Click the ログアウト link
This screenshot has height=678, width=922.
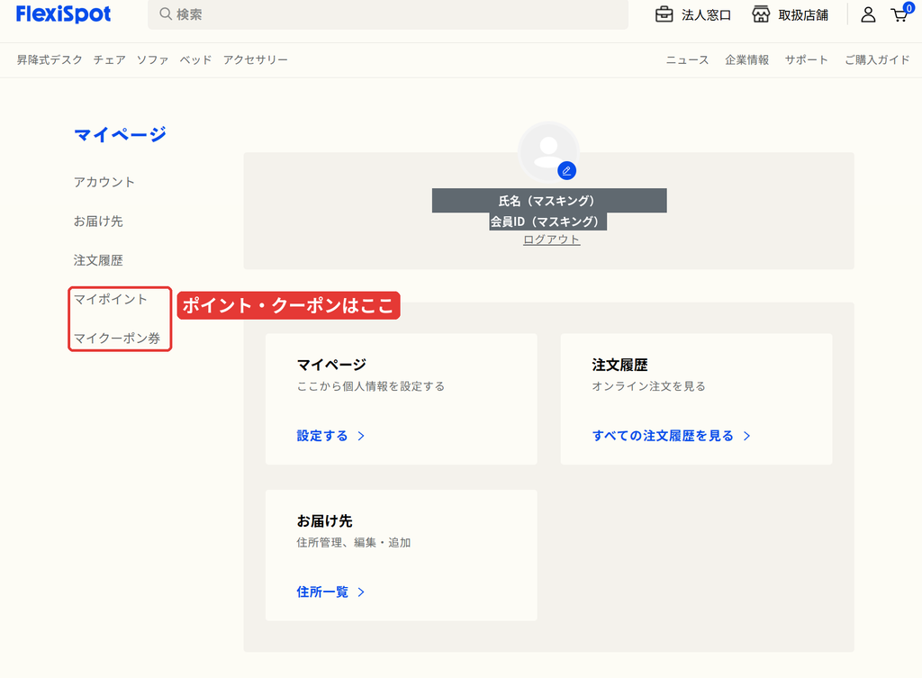coord(552,240)
